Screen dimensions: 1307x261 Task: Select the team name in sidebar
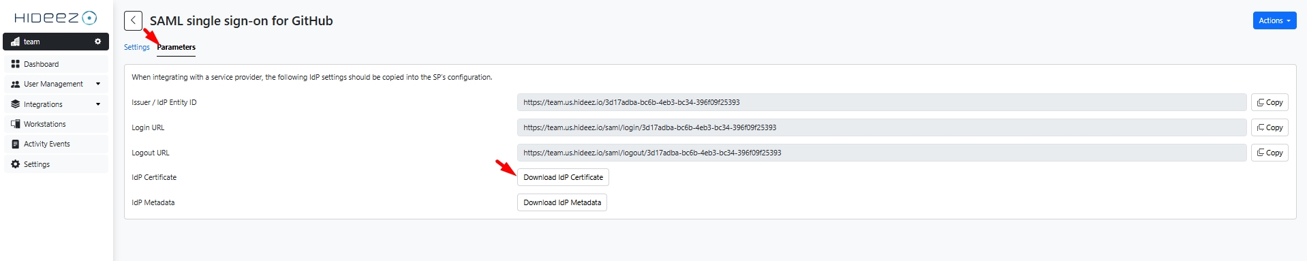pos(32,42)
